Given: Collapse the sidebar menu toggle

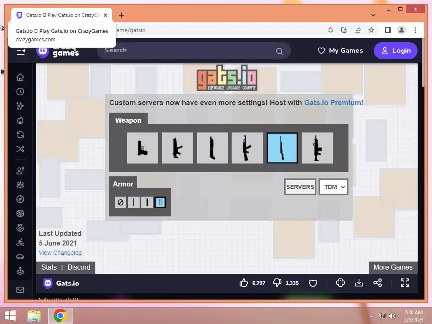Looking at the screenshot, I should tap(21, 52).
